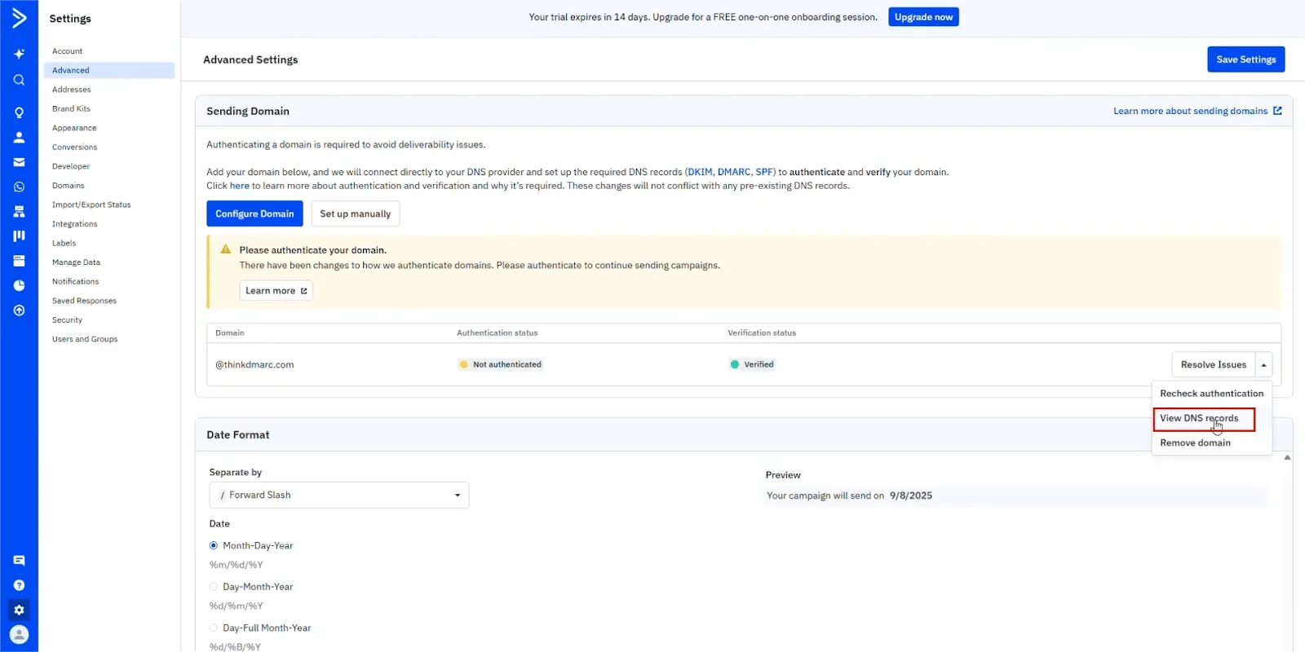Open the search magnifier icon
This screenshot has width=1305, height=652.
(19, 80)
